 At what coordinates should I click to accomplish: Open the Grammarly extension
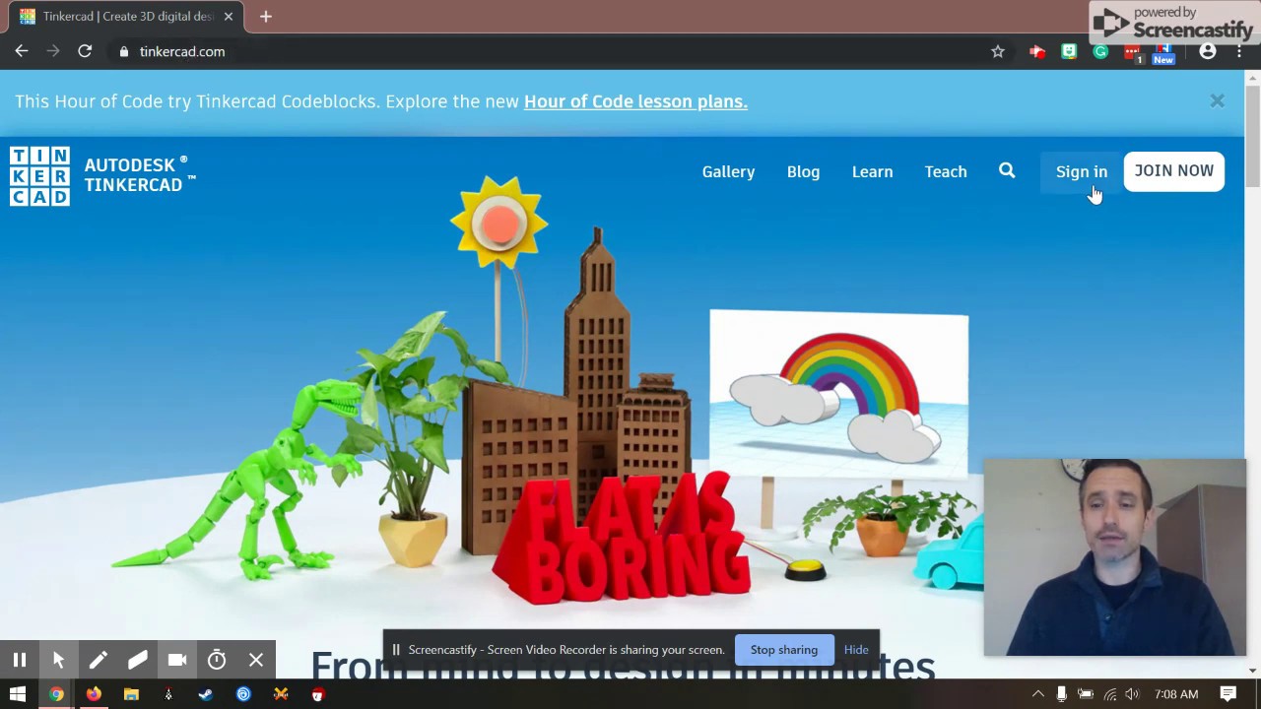pos(1100,51)
